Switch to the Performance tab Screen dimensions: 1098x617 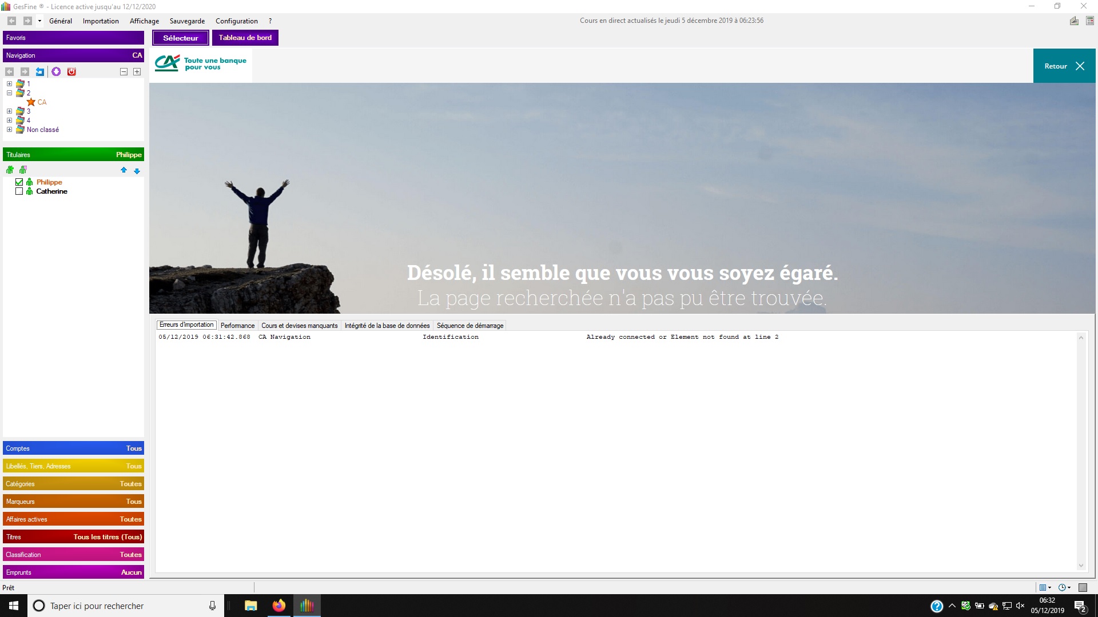[237, 326]
